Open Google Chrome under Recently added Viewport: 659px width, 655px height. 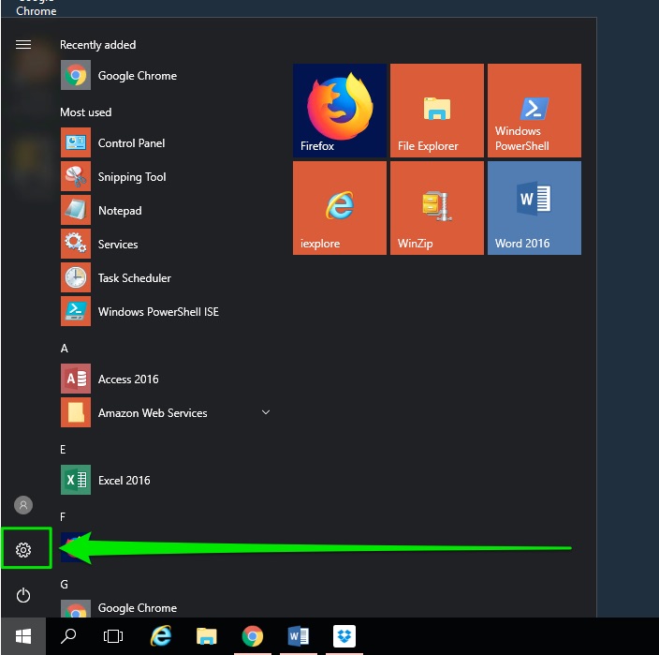tap(167, 75)
